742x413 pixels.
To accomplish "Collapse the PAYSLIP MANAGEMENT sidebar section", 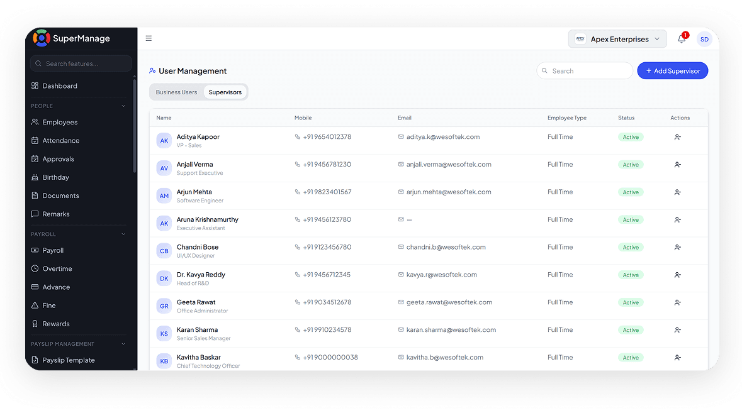I will [x=123, y=343].
